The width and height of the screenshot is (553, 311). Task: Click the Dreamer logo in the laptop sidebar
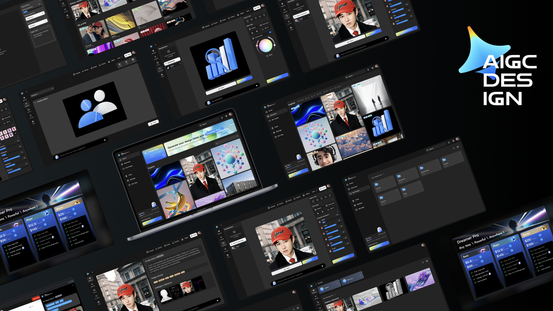pyautogui.click(x=123, y=154)
